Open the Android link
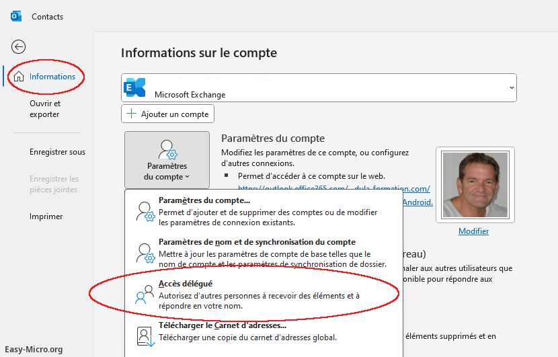The image size is (558, 357). 417,202
